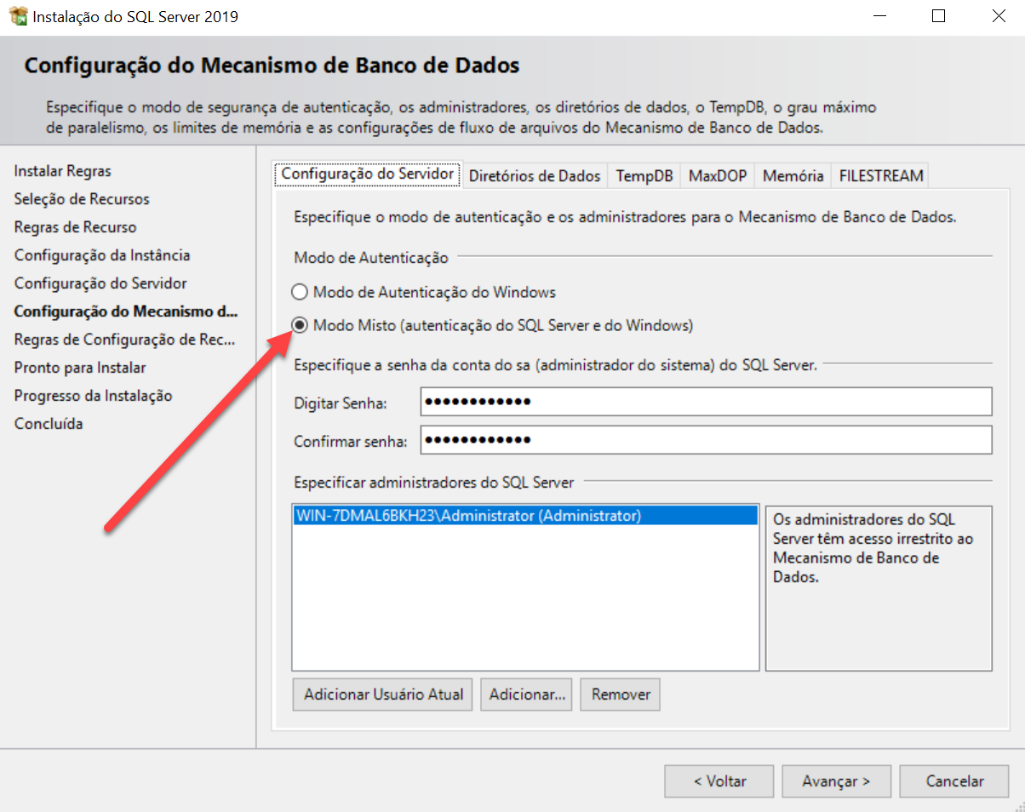Click the Confirmar senha password field
This screenshot has height=812, width=1025.
706,440
